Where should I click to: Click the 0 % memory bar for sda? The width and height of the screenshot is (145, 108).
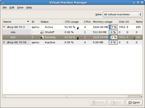pyautogui.click(x=113, y=32)
